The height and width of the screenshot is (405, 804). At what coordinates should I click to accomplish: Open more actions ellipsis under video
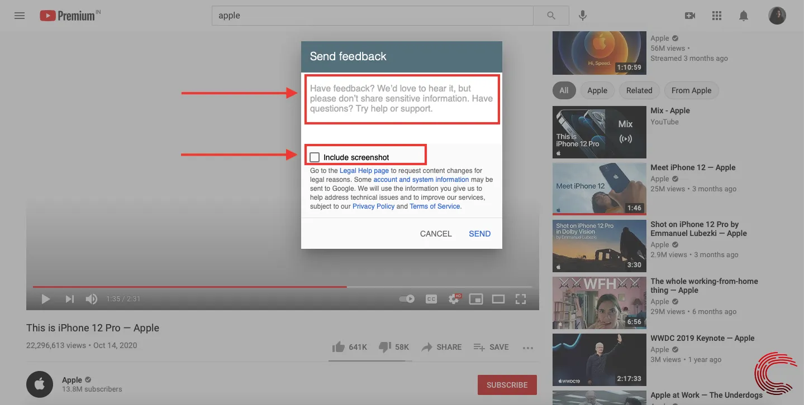pyautogui.click(x=528, y=348)
